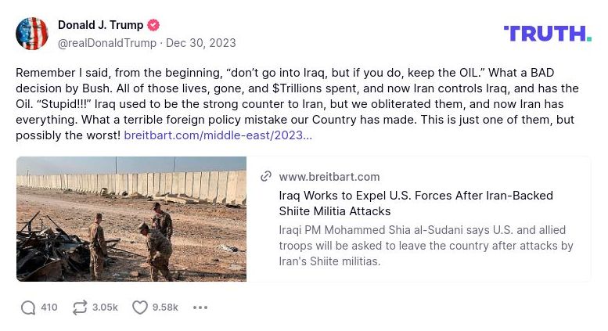
Task: Like the post with the heart icon
Action: (139, 308)
